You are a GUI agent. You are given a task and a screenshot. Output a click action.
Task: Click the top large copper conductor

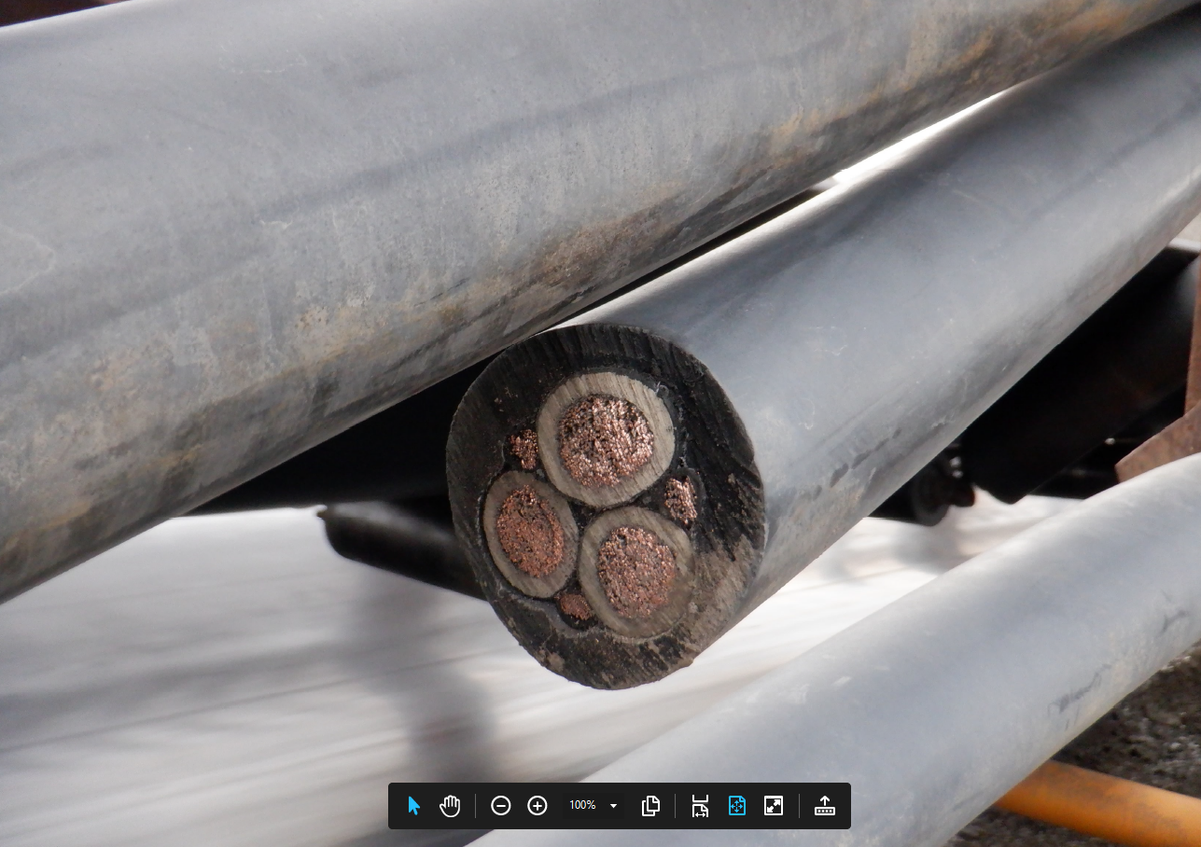coord(605,439)
